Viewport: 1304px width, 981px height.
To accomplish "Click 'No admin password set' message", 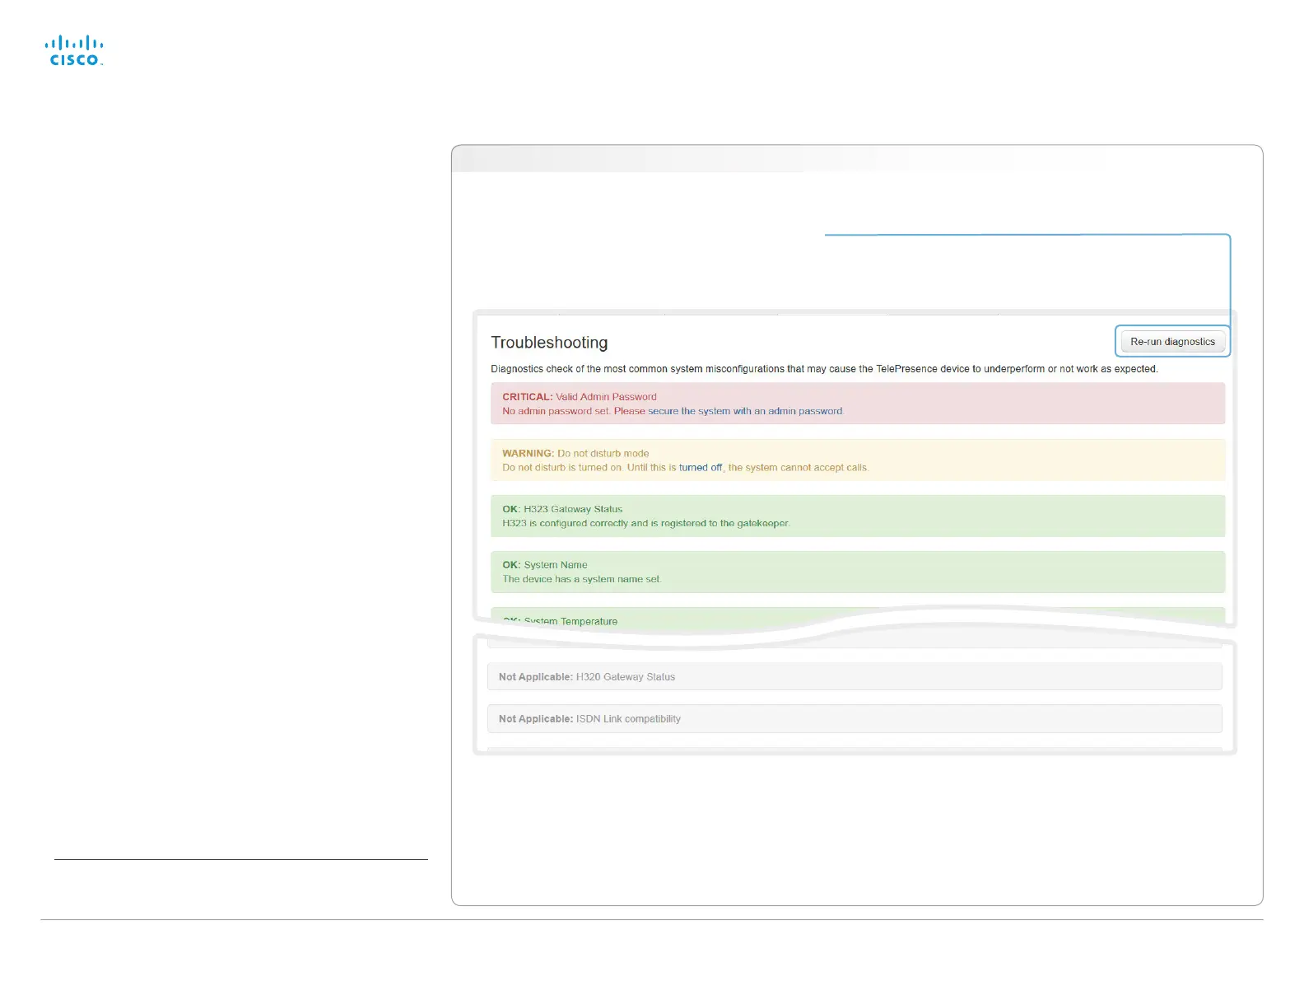I will point(556,411).
